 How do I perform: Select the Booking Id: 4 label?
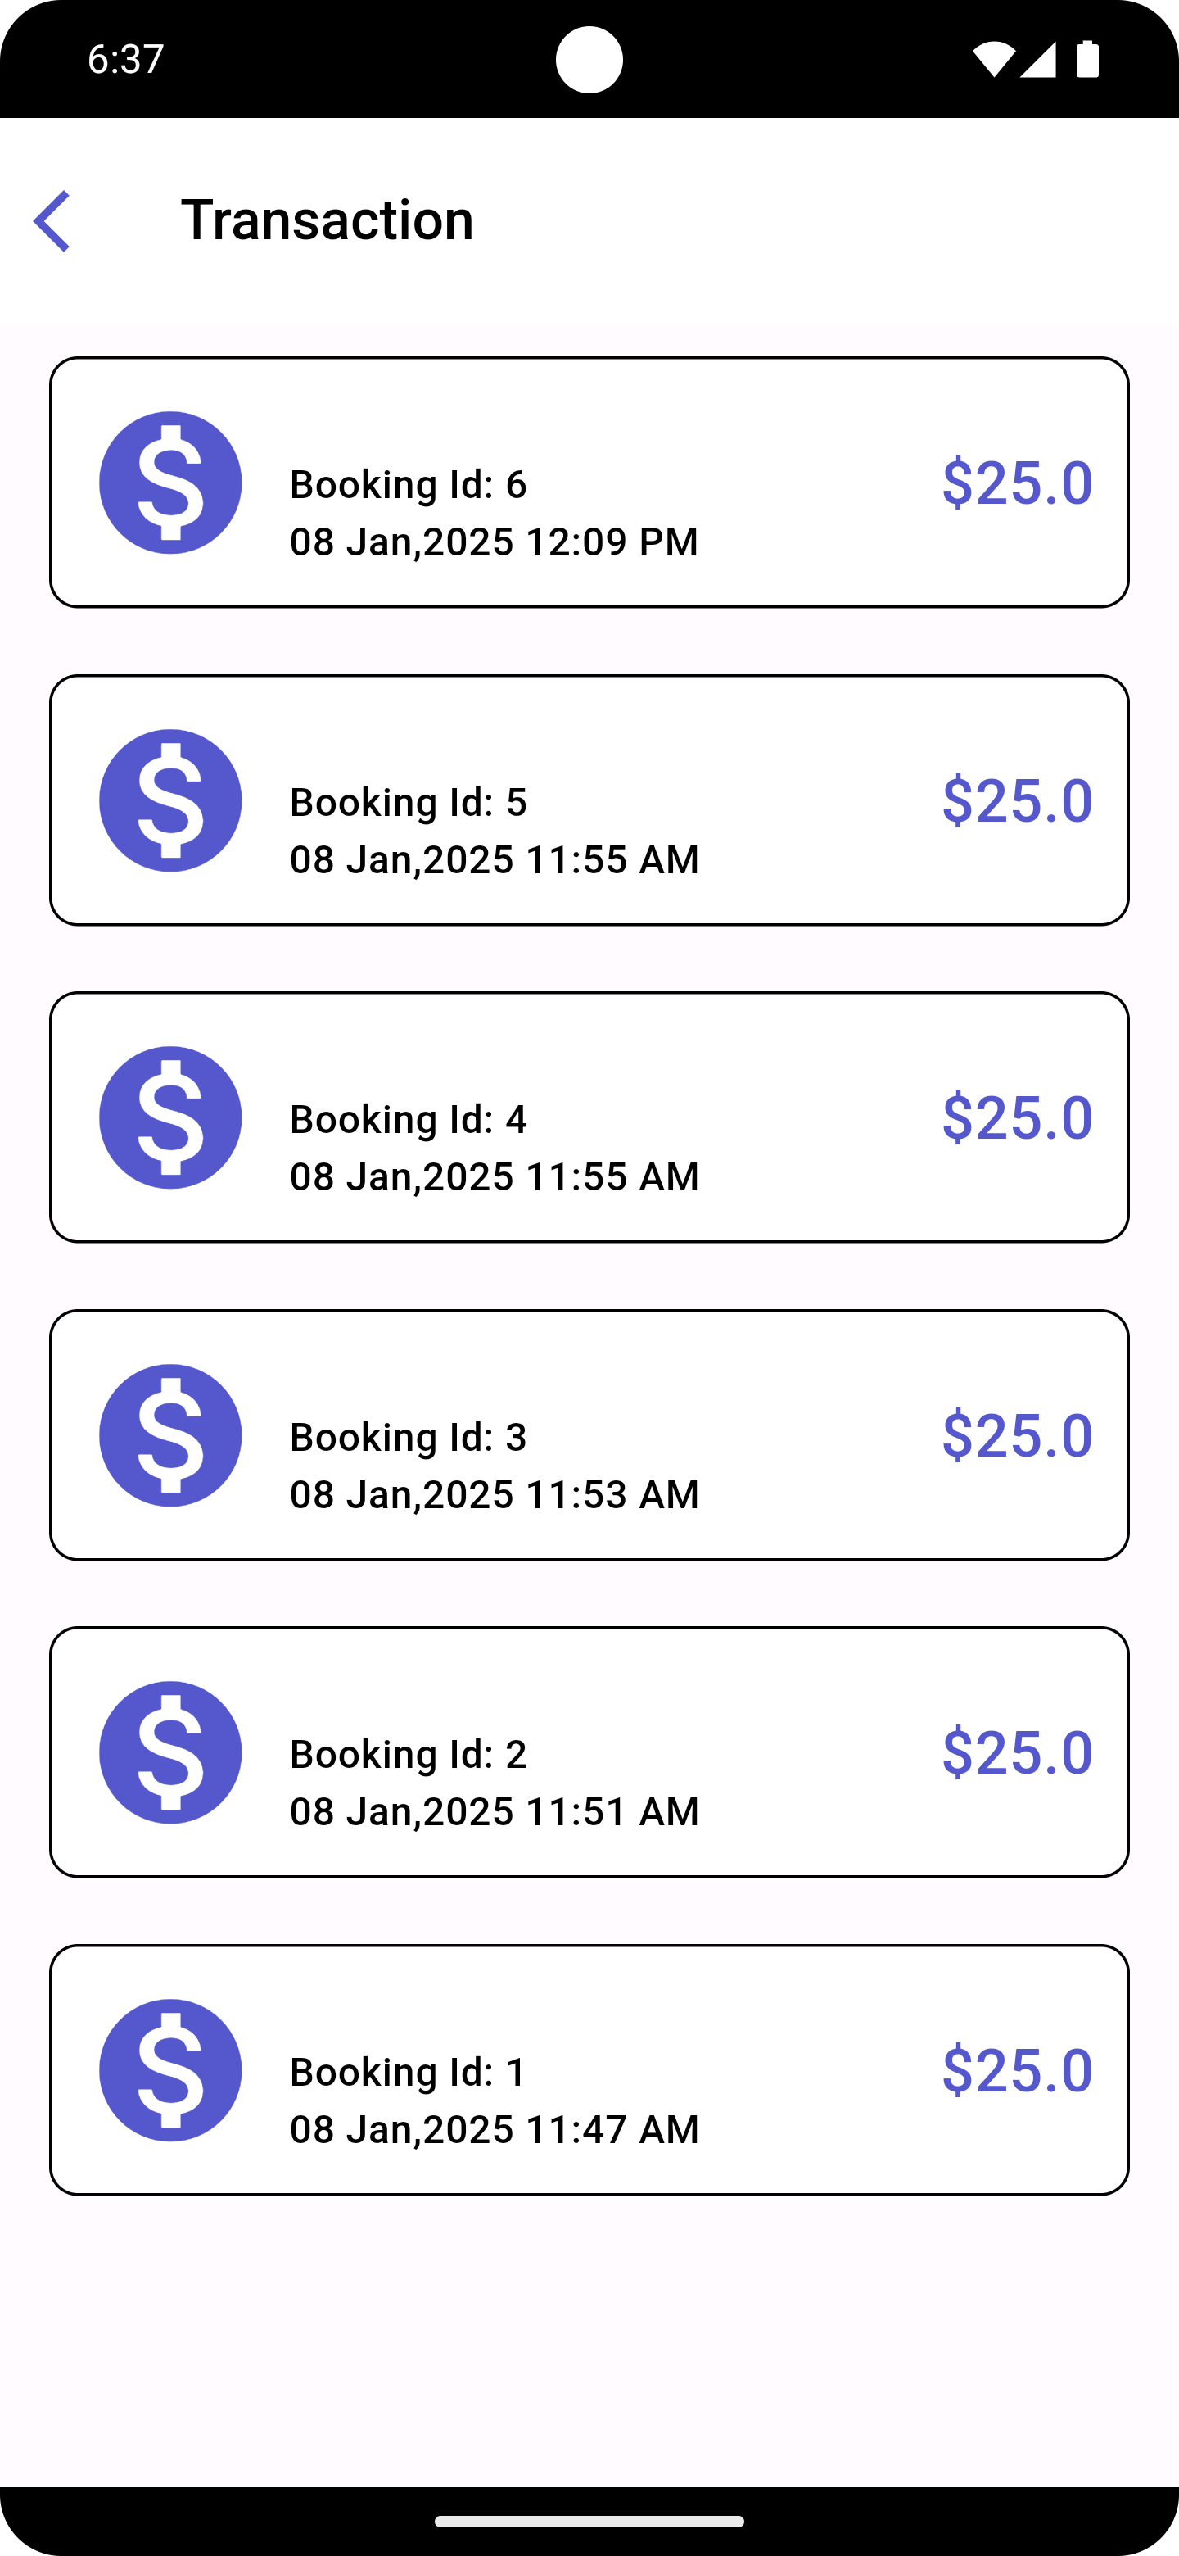click(408, 1119)
